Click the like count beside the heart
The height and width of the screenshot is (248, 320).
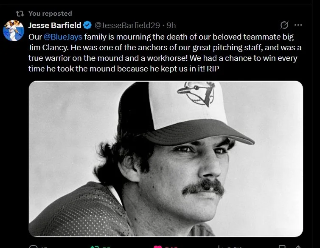(x=172, y=246)
